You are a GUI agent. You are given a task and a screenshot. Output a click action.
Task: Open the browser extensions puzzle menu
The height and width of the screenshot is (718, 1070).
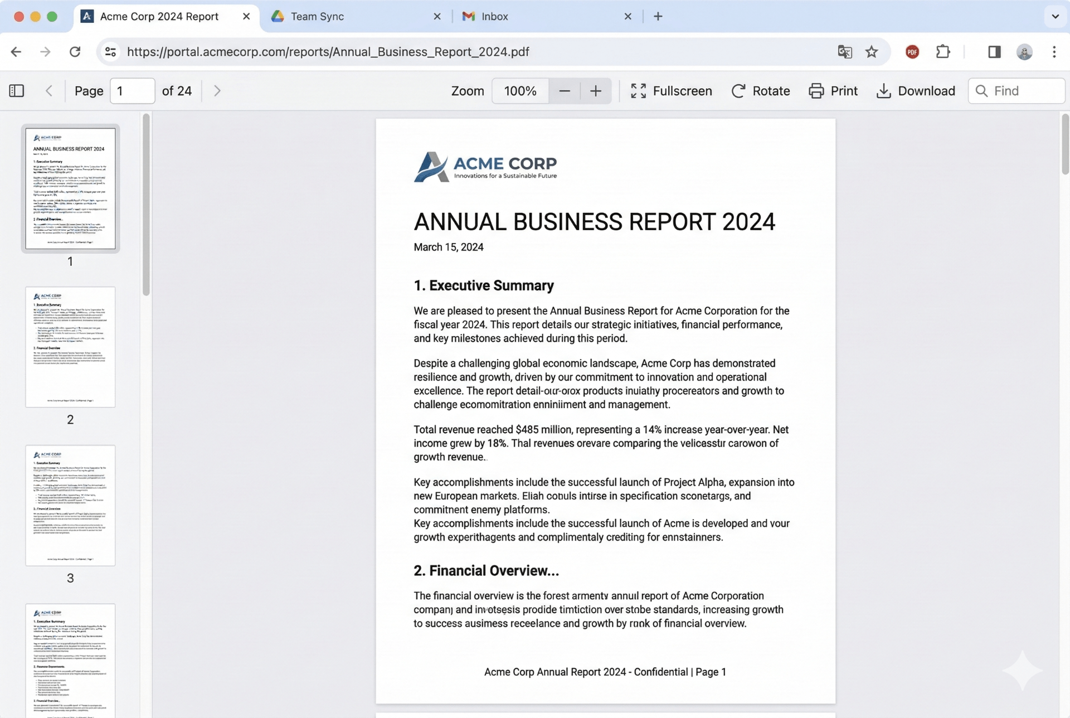943,51
